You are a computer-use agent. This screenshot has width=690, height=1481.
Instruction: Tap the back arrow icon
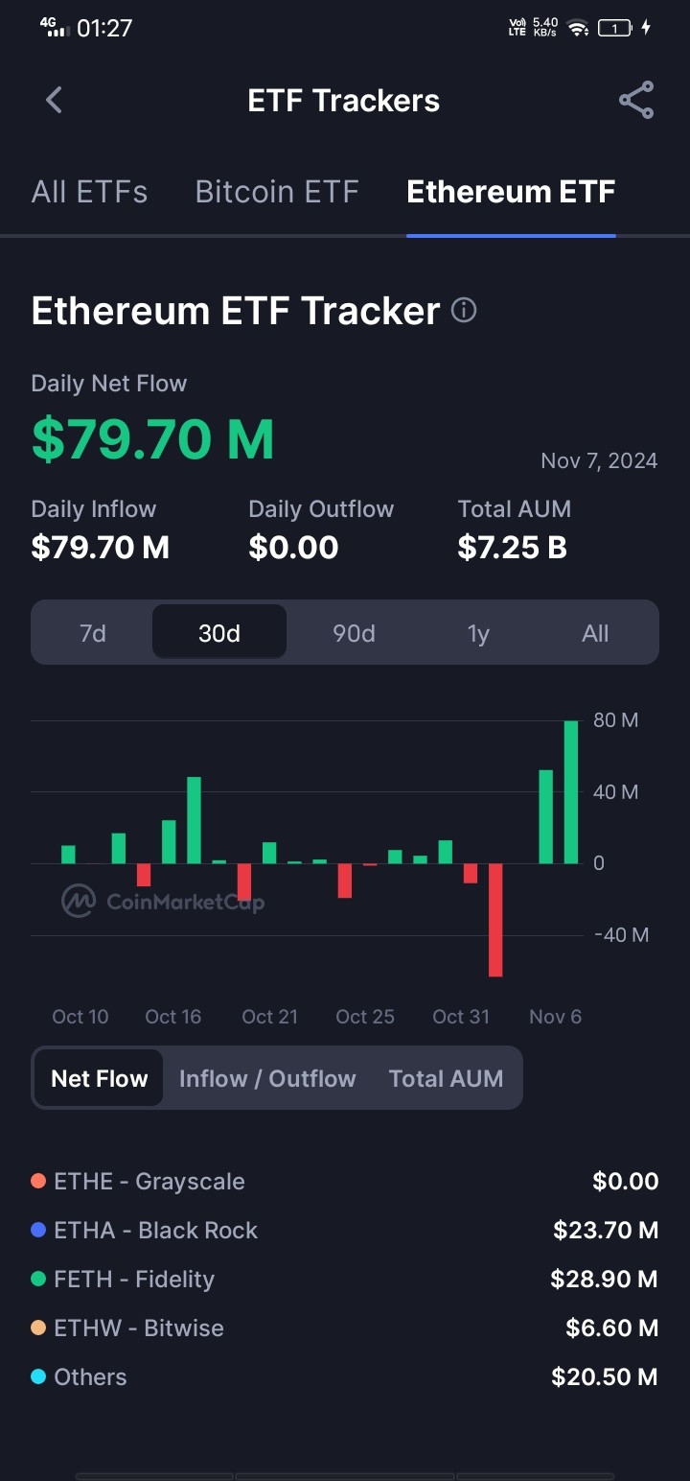coord(54,100)
